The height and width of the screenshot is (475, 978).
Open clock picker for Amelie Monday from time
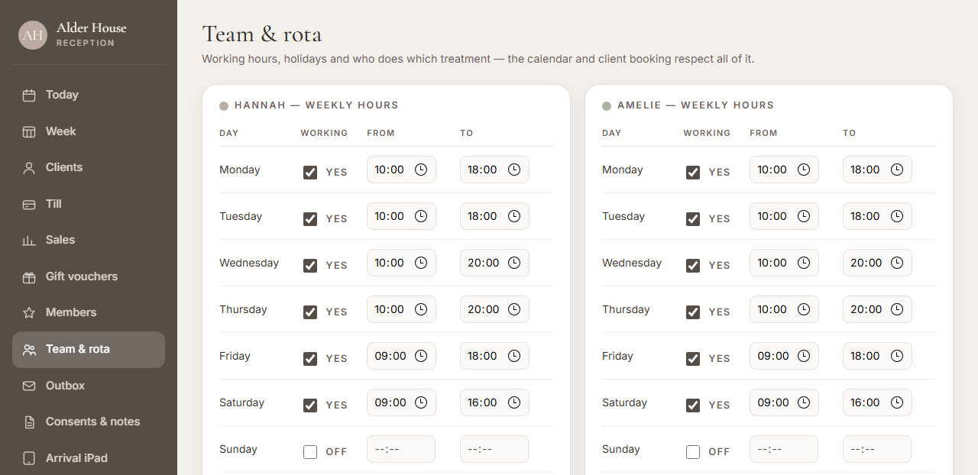click(804, 170)
